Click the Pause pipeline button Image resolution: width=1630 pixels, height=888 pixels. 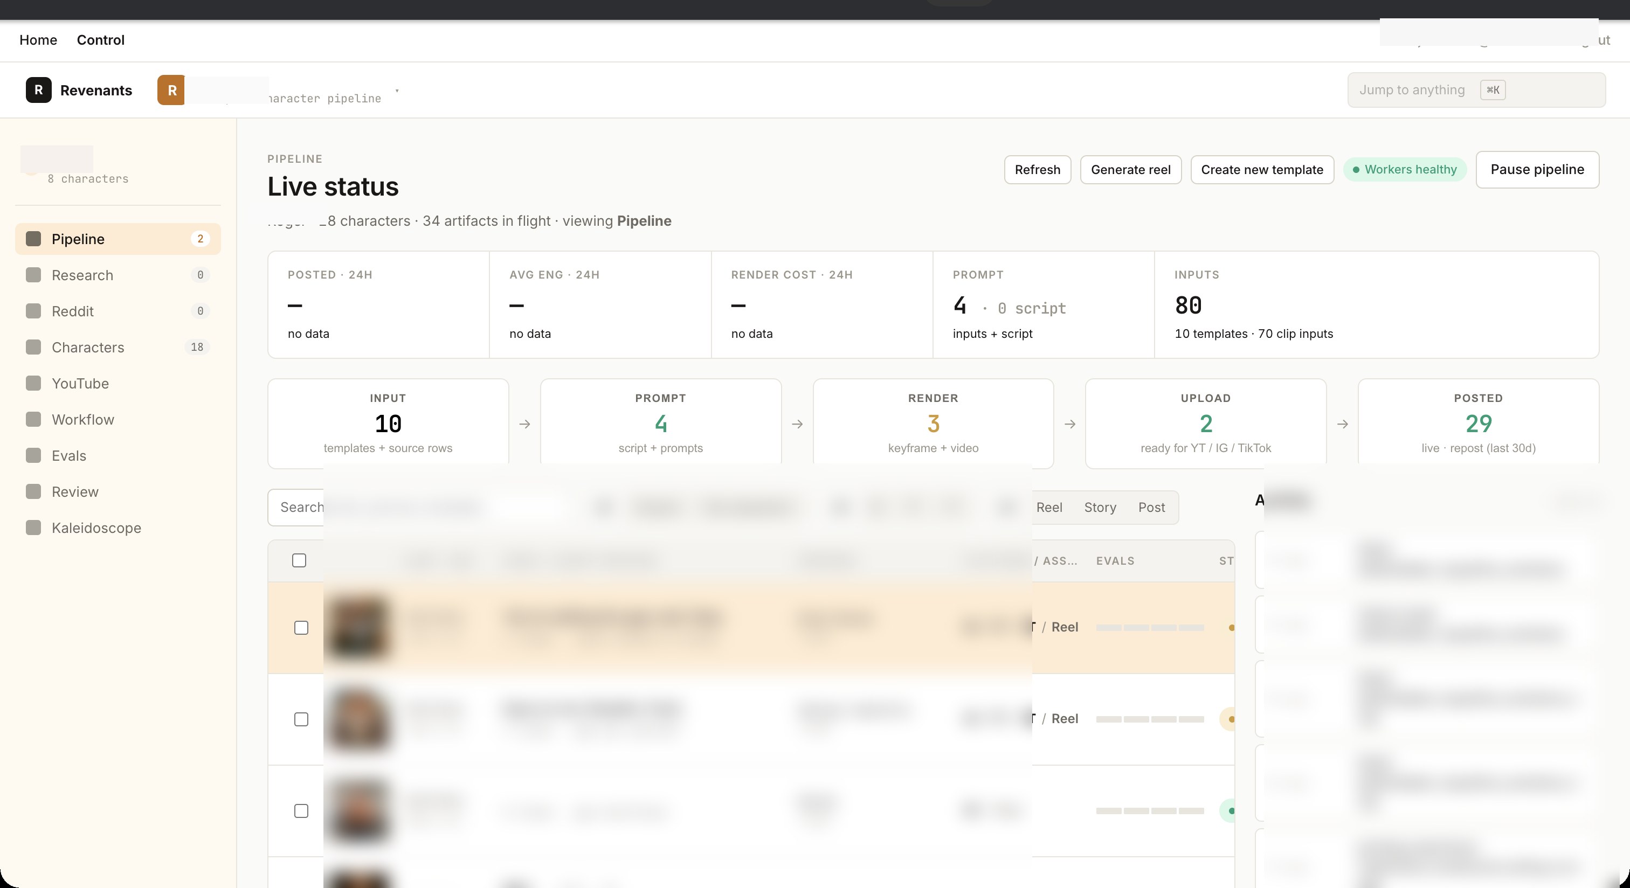[1537, 170]
